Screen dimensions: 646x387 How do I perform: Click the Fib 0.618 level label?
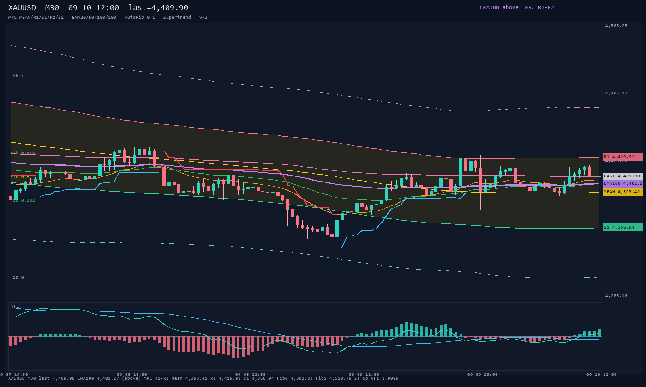pyautogui.click(x=23, y=153)
